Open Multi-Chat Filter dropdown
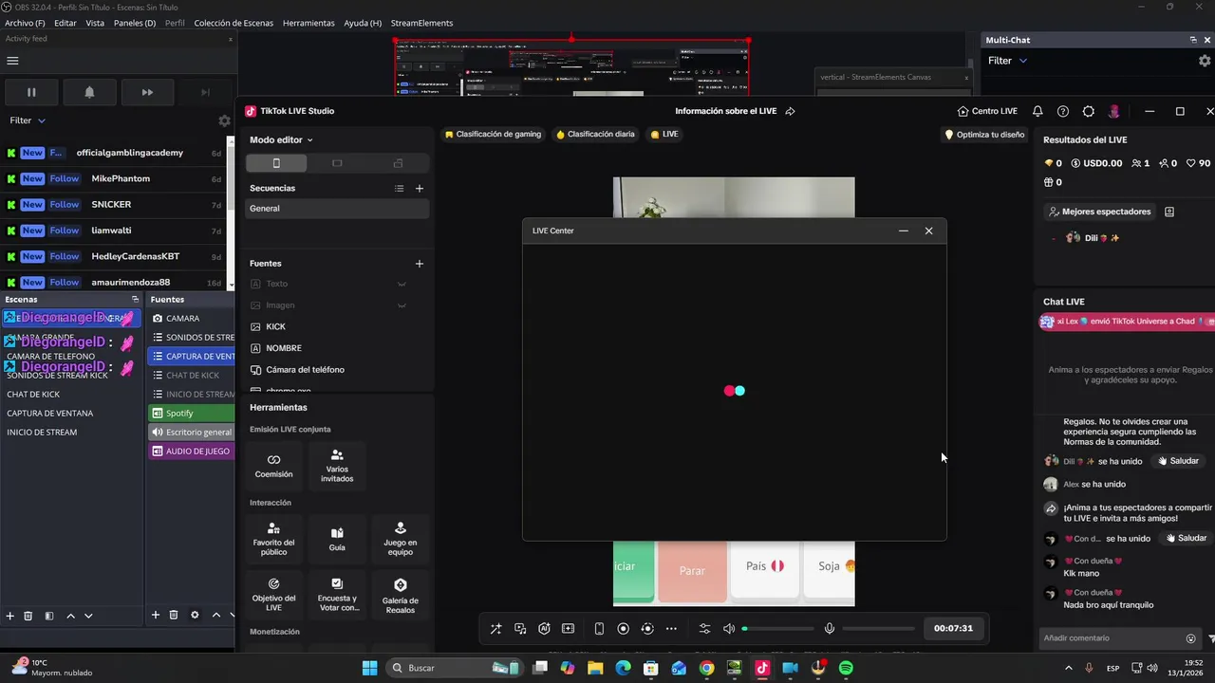The width and height of the screenshot is (1215, 683). [x=1007, y=61]
